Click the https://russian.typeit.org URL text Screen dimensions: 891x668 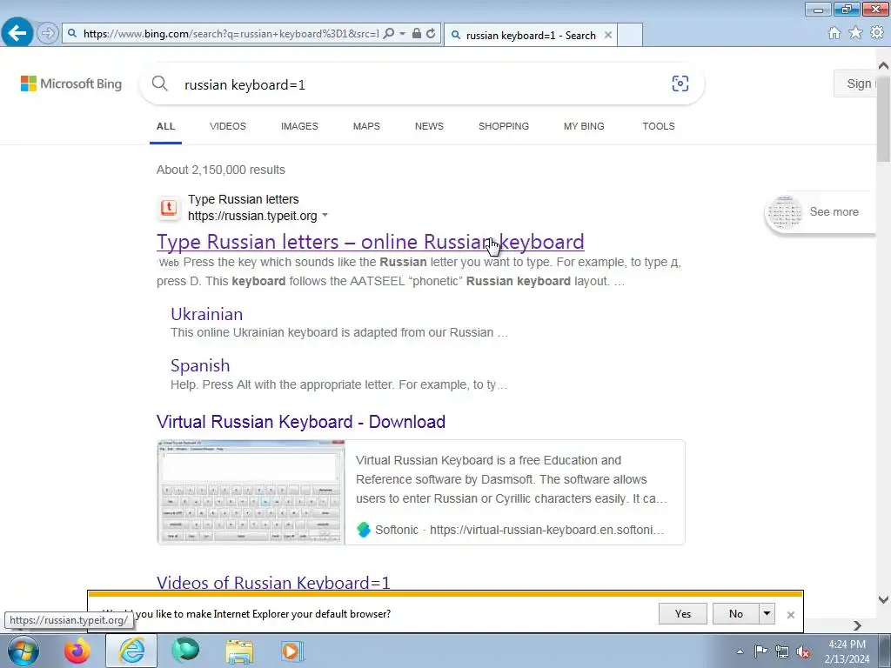(x=252, y=216)
